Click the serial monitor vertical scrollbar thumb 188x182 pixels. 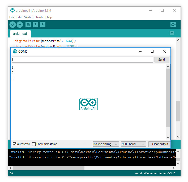pos(168,98)
